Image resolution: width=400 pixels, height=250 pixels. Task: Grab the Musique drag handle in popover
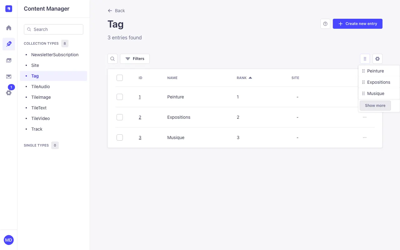click(x=363, y=93)
